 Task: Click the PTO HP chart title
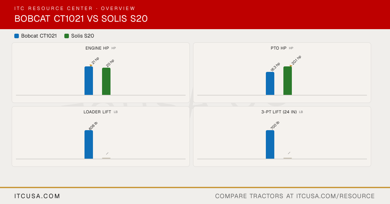coord(279,48)
